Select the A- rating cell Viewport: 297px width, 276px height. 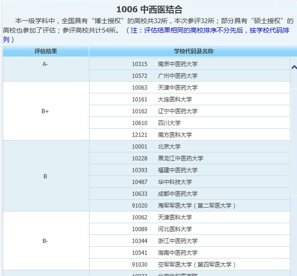[x=46, y=69]
